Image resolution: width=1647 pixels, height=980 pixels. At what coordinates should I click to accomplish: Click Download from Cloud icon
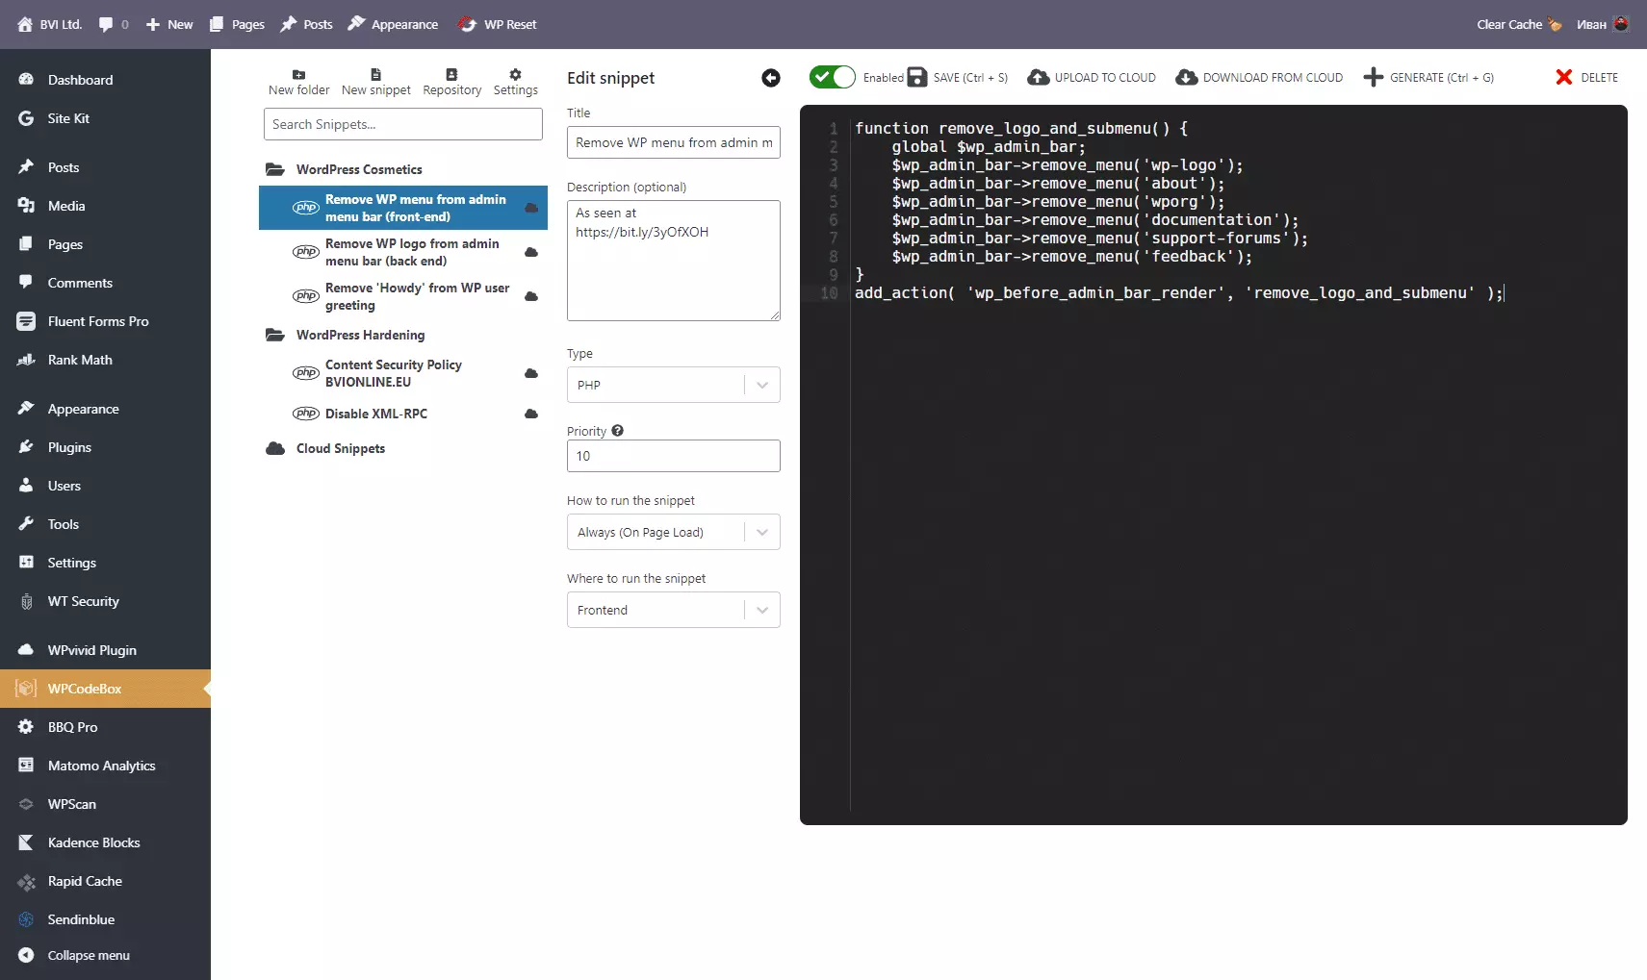1187,78
